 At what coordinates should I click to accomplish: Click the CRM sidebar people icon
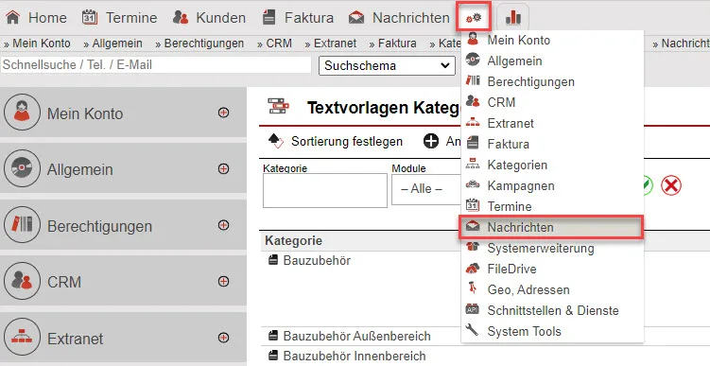tap(22, 281)
